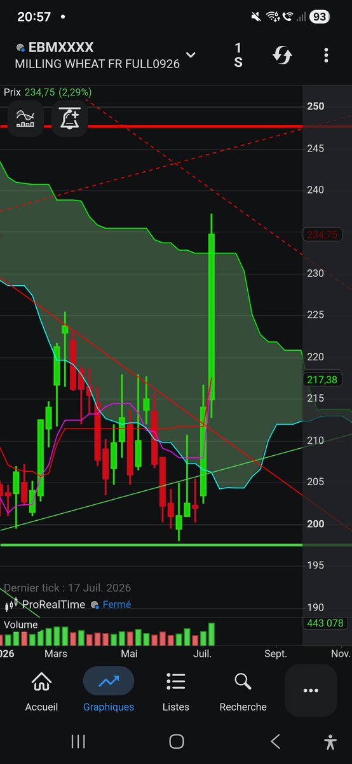This screenshot has height=764, width=352.
Task: Tap the 250 price axis level
Action: point(315,106)
